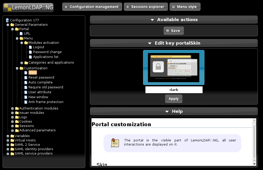The height and width of the screenshot is (170, 263).
Task: Select the highlighted Skin tree item
Action: click(33, 72)
